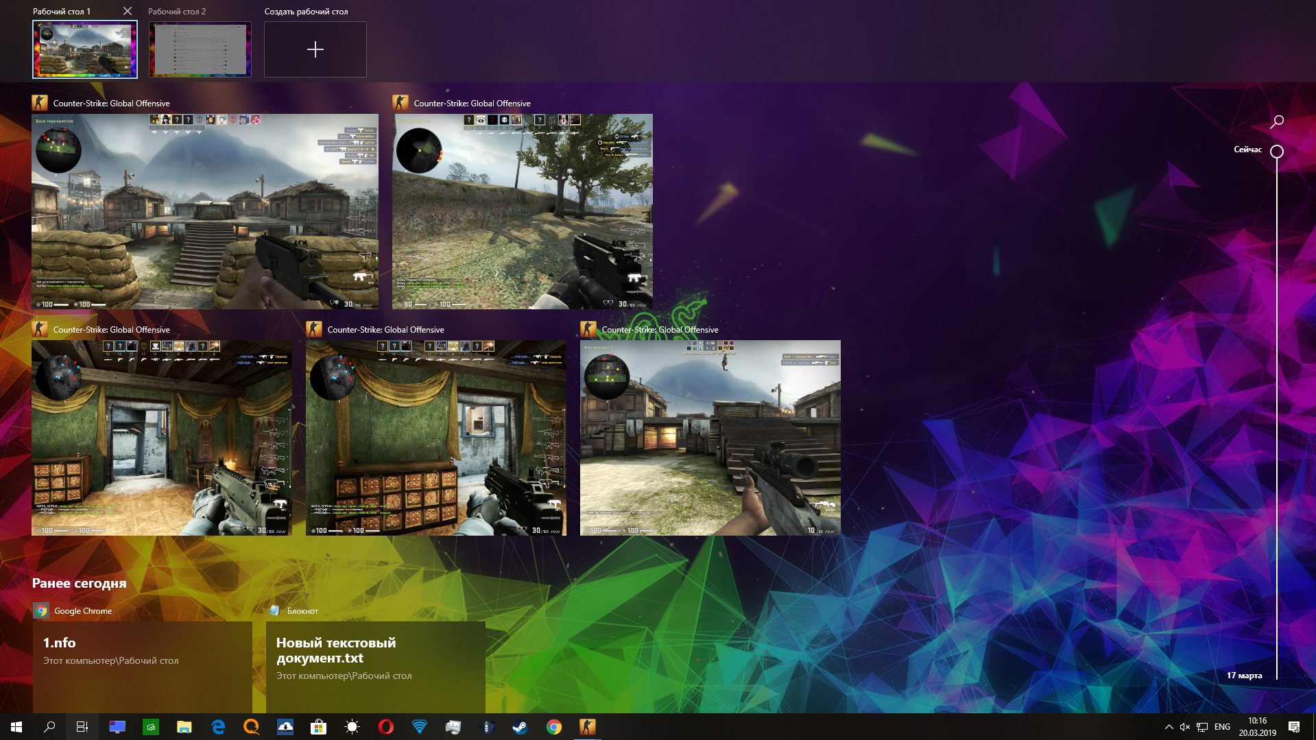Change input language from ENG
The image size is (1316, 740).
(1222, 727)
